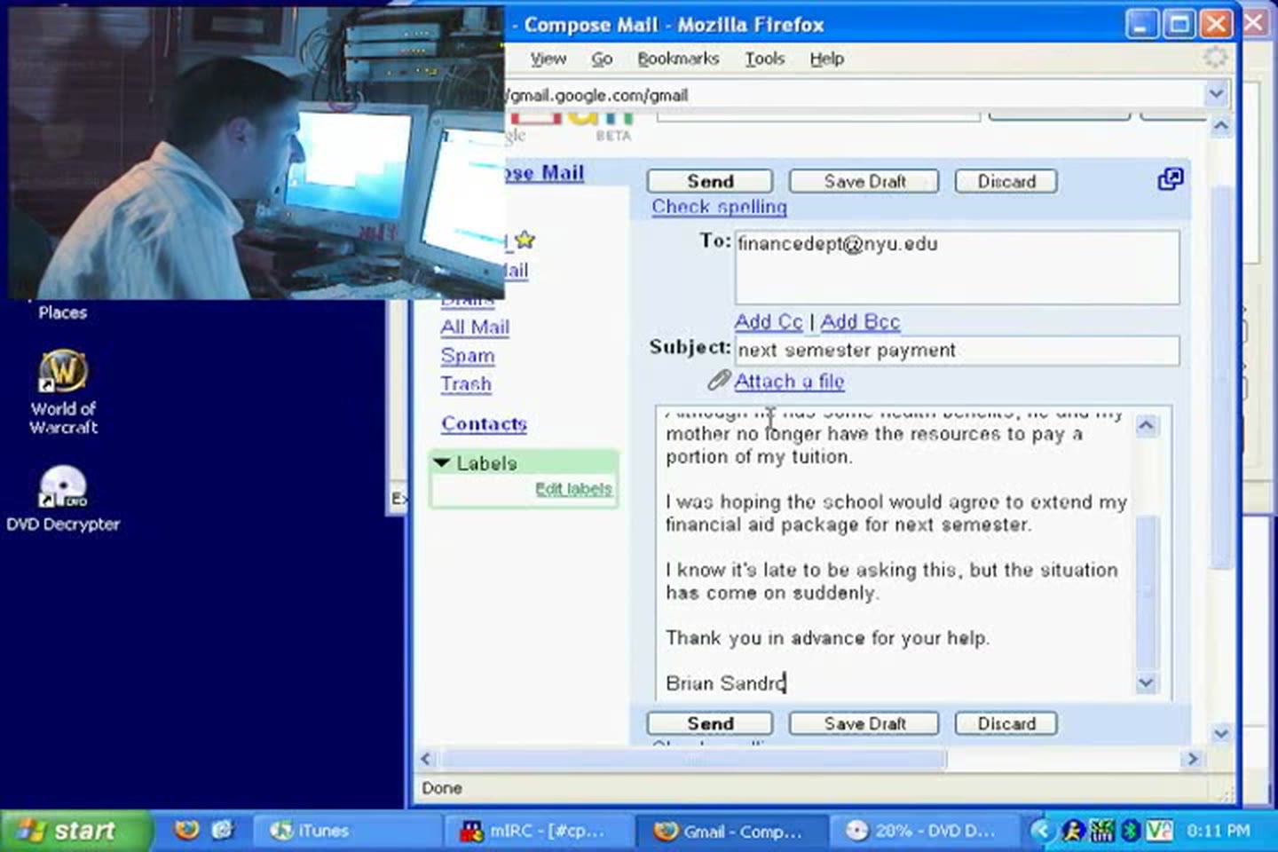Image resolution: width=1278 pixels, height=852 pixels.
Task: Click the green grid tray icon
Action: click(x=1101, y=831)
